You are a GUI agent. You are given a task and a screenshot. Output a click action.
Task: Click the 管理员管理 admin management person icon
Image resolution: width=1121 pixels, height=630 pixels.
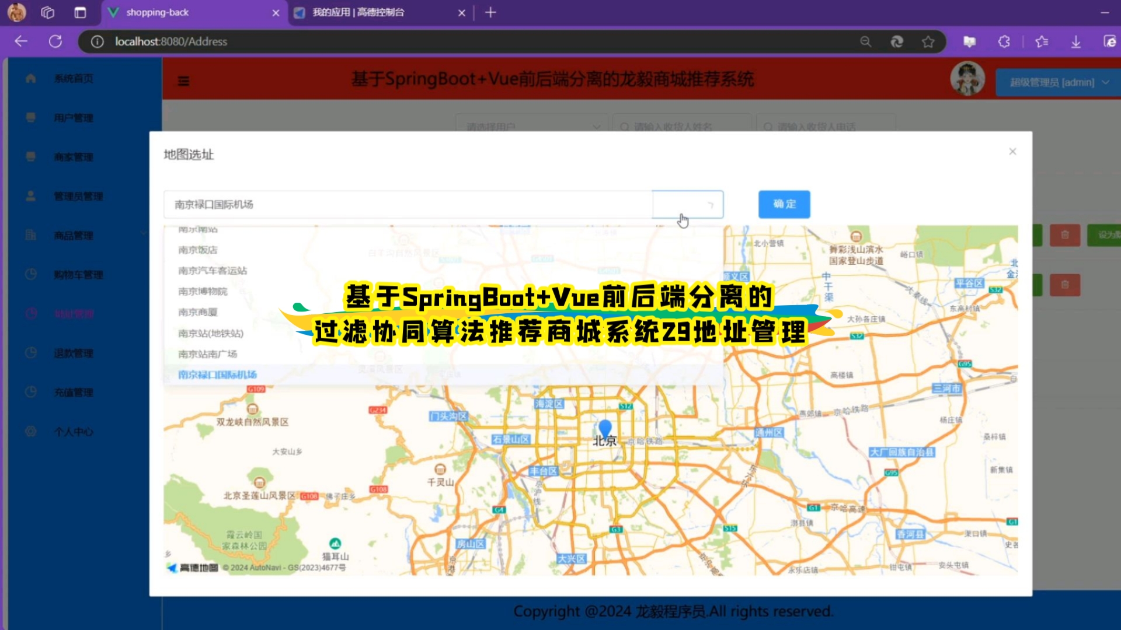tap(30, 196)
